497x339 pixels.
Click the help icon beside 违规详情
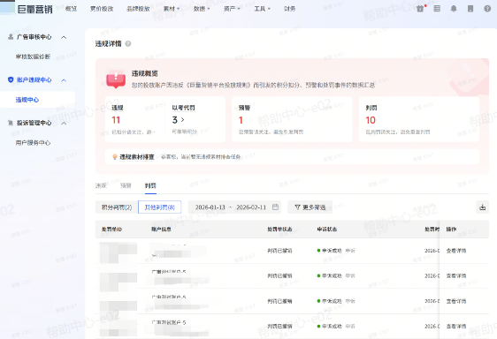(128, 43)
